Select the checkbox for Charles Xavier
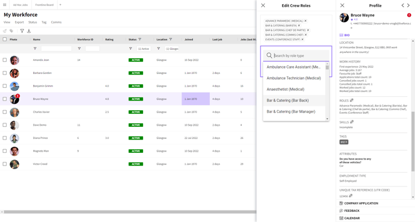The image size is (415, 222). (x=5, y=112)
